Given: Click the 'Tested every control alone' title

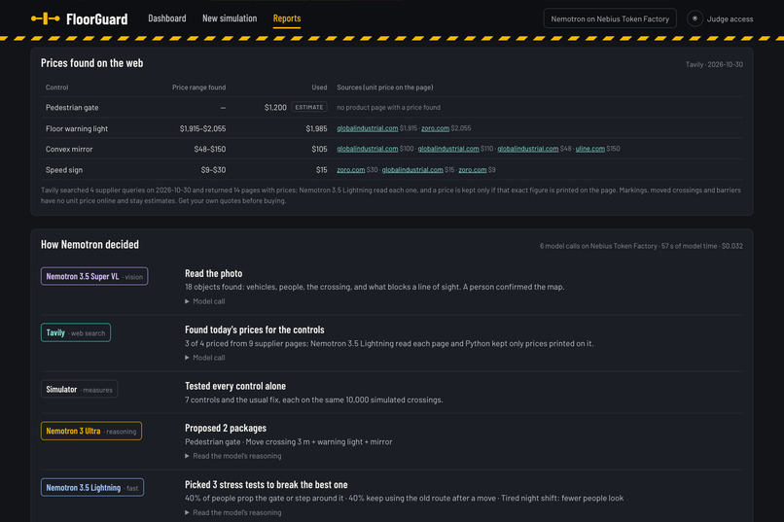Looking at the screenshot, I should point(235,386).
